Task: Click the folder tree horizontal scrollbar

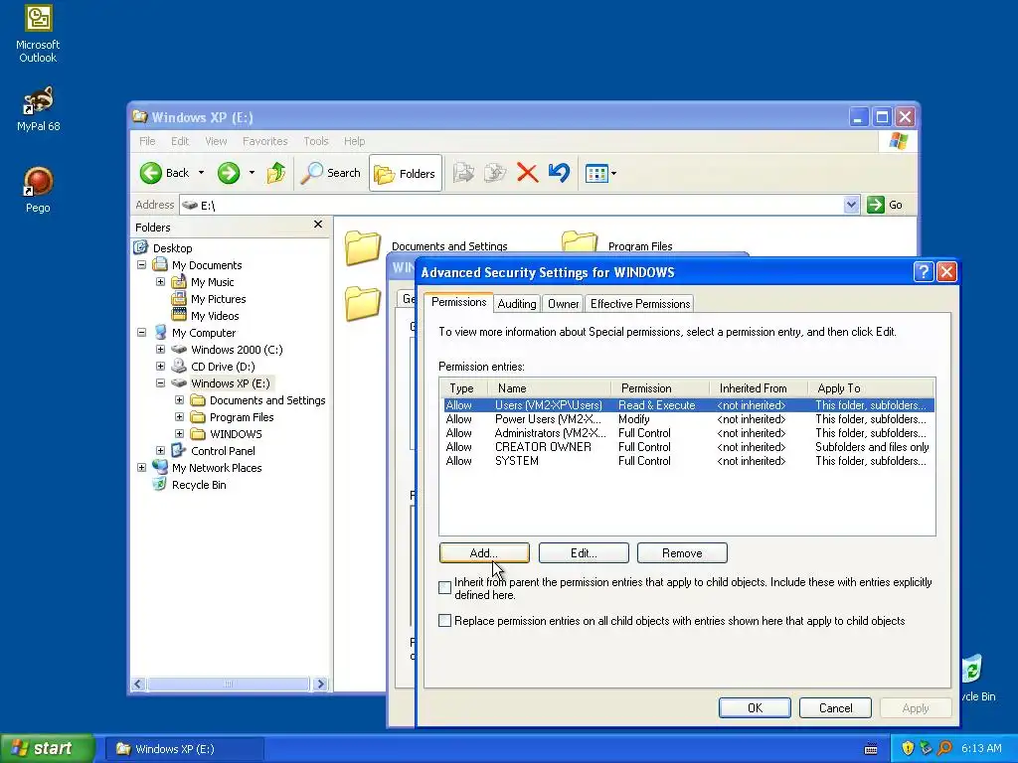Action: point(230,684)
